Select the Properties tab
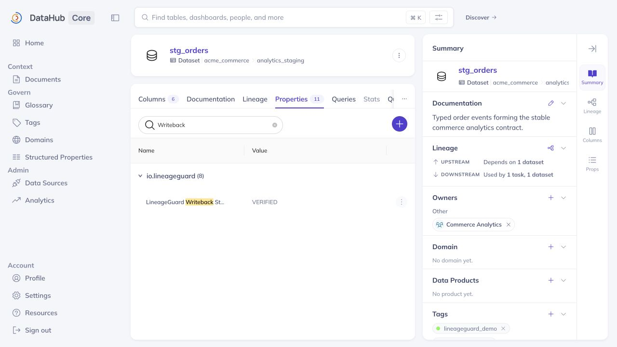The image size is (617, 347). coord(299,99)
